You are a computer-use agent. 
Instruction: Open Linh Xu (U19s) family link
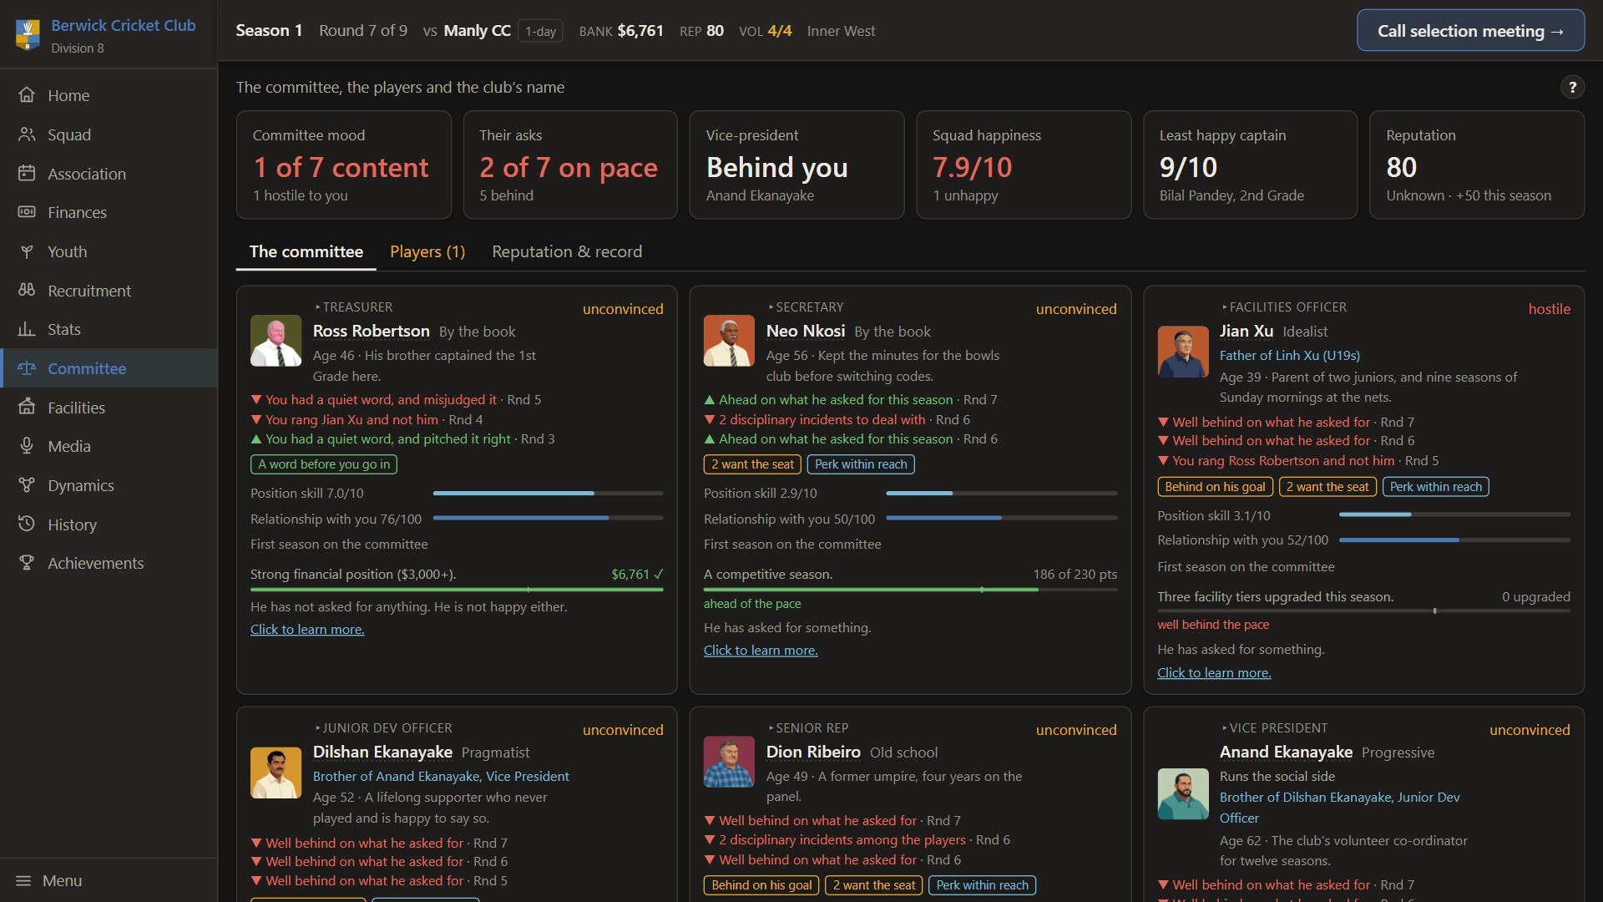click(1289, 355)
